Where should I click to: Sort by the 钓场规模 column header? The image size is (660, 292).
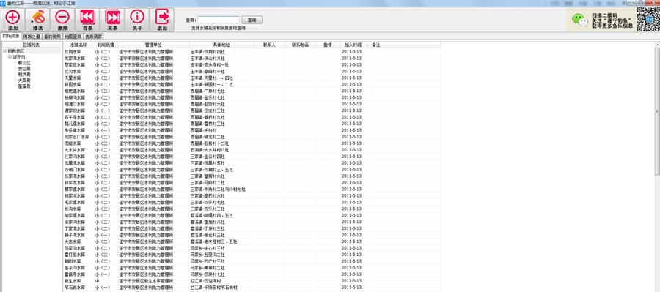click(x=106, y=45)
